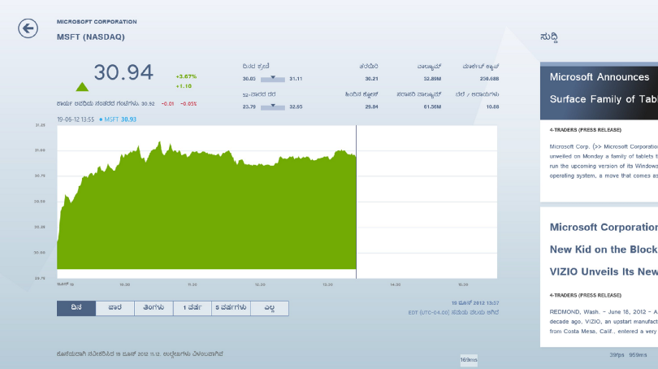
Task: Switch chart to ತಿಂಗಳು (month) range
Action: [154, 308]
